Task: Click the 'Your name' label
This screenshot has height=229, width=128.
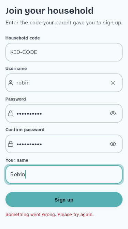Action: click(17, 160)
